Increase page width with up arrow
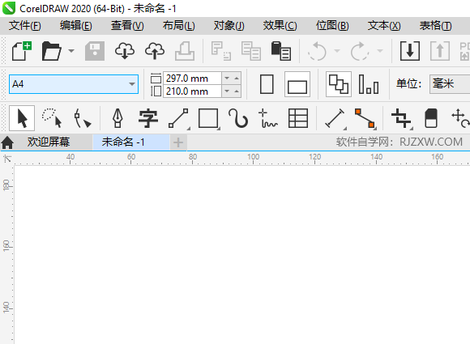Screen dimensions: 470x344 [x=237, y=79]
